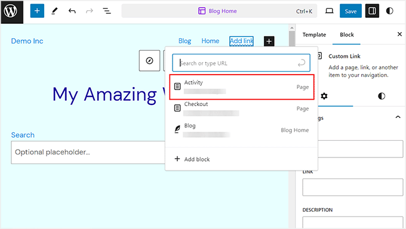Select the Activity page suggestion
The image size is (406, 229).
(242, 87)
